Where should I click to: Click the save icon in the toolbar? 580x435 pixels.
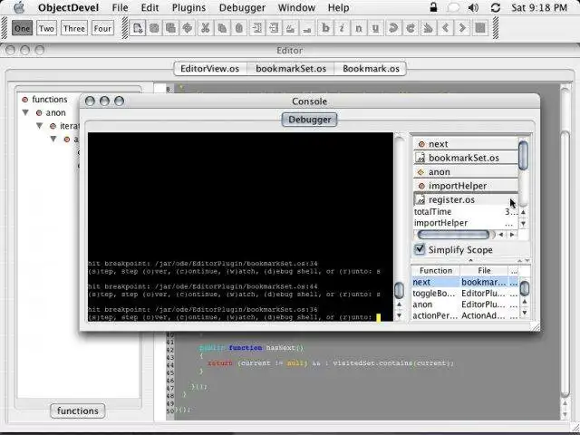coord(154,28)
